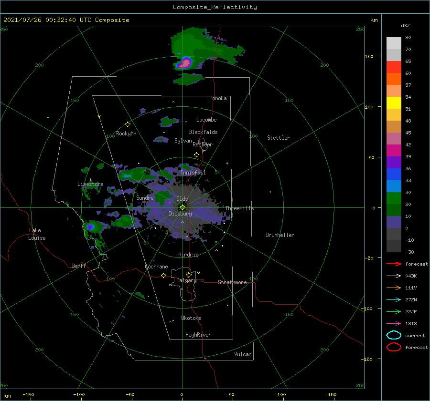Click the 2021/07/26 00:32:40 UTC timestamp
This screenshot has width=430, height=401.
[66, 20]
